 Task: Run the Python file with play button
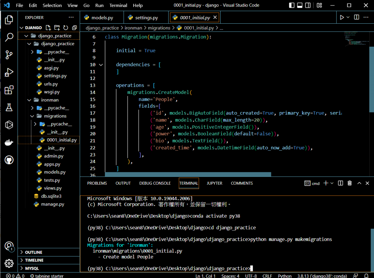click(x=342, y=18)
